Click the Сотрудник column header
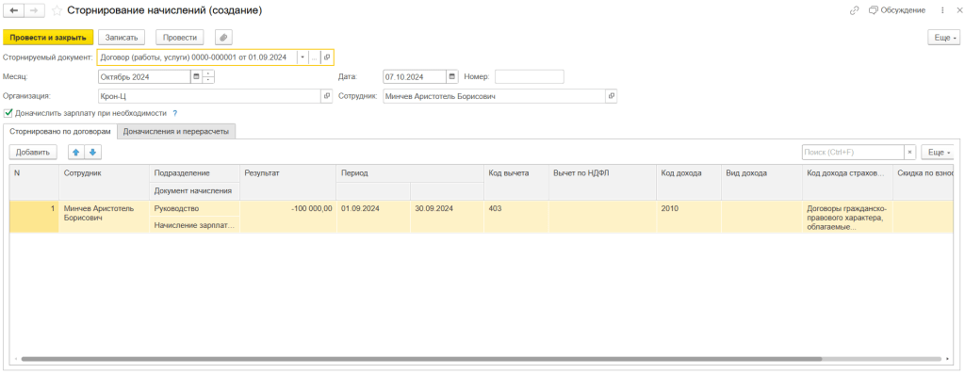 point(104,182)
